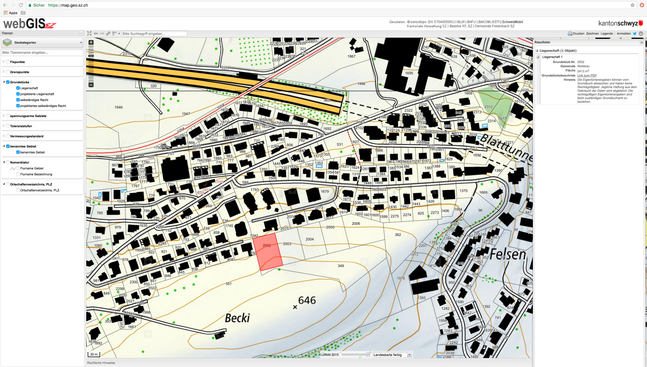Click the permalink chain icon
The image size is (647, 367).
108,33
